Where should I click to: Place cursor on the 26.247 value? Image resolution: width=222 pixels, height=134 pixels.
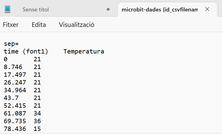15,82
